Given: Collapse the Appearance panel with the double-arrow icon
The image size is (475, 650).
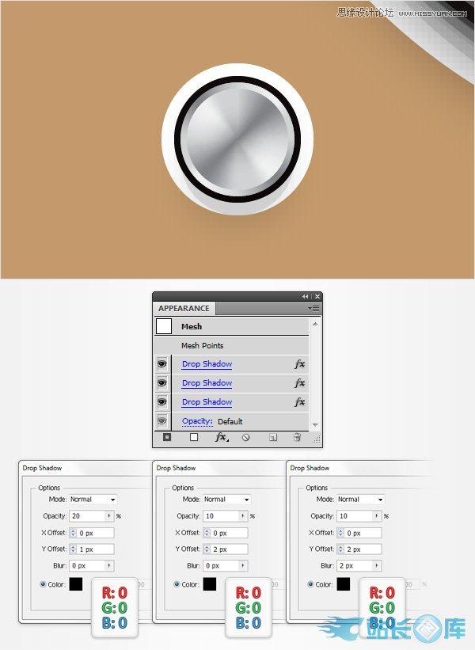Looking at the screenshot, I should [306, 296].
